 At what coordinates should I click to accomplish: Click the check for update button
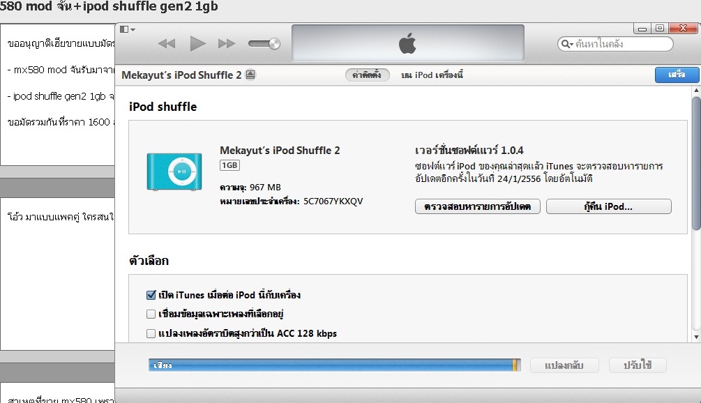pos(477,207)
